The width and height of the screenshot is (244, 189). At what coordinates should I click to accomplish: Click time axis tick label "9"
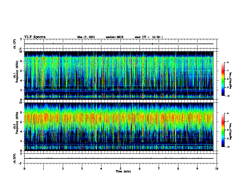[197, 169]
